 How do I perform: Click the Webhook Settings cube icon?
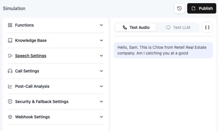(x=10, y=117)
